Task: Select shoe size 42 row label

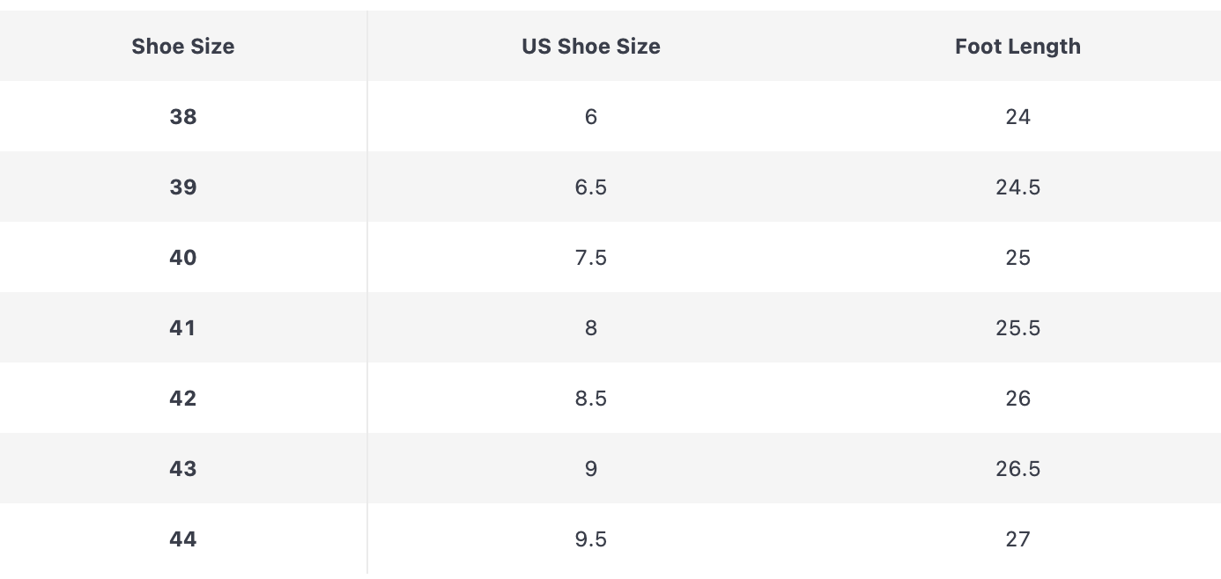Action: click(183, 399)
